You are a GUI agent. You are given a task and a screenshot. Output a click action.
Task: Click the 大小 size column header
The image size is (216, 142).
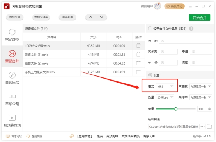pyautogui.click(x=94, y=37)
